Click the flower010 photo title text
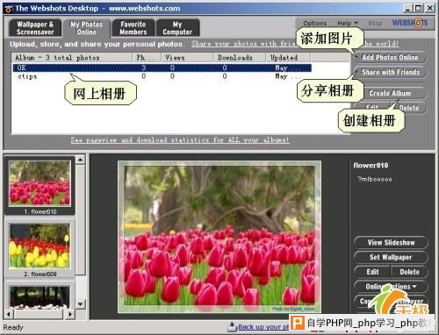Image resolution: width=439 pixels, height=335 pixels. pyautogui.click(x=371, y=166)
